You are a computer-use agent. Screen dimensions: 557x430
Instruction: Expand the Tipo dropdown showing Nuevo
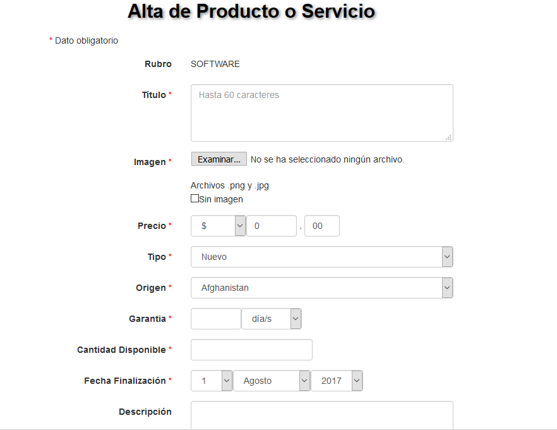pyautogui.click(x=322, y=257)
